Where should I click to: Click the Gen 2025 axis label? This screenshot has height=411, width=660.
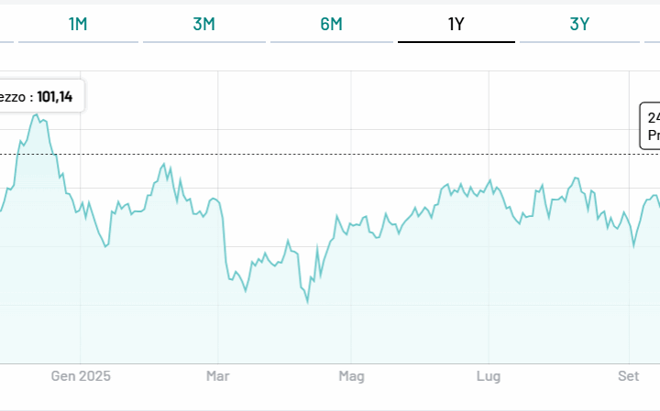pyautogui.click(x=80, y=376)
